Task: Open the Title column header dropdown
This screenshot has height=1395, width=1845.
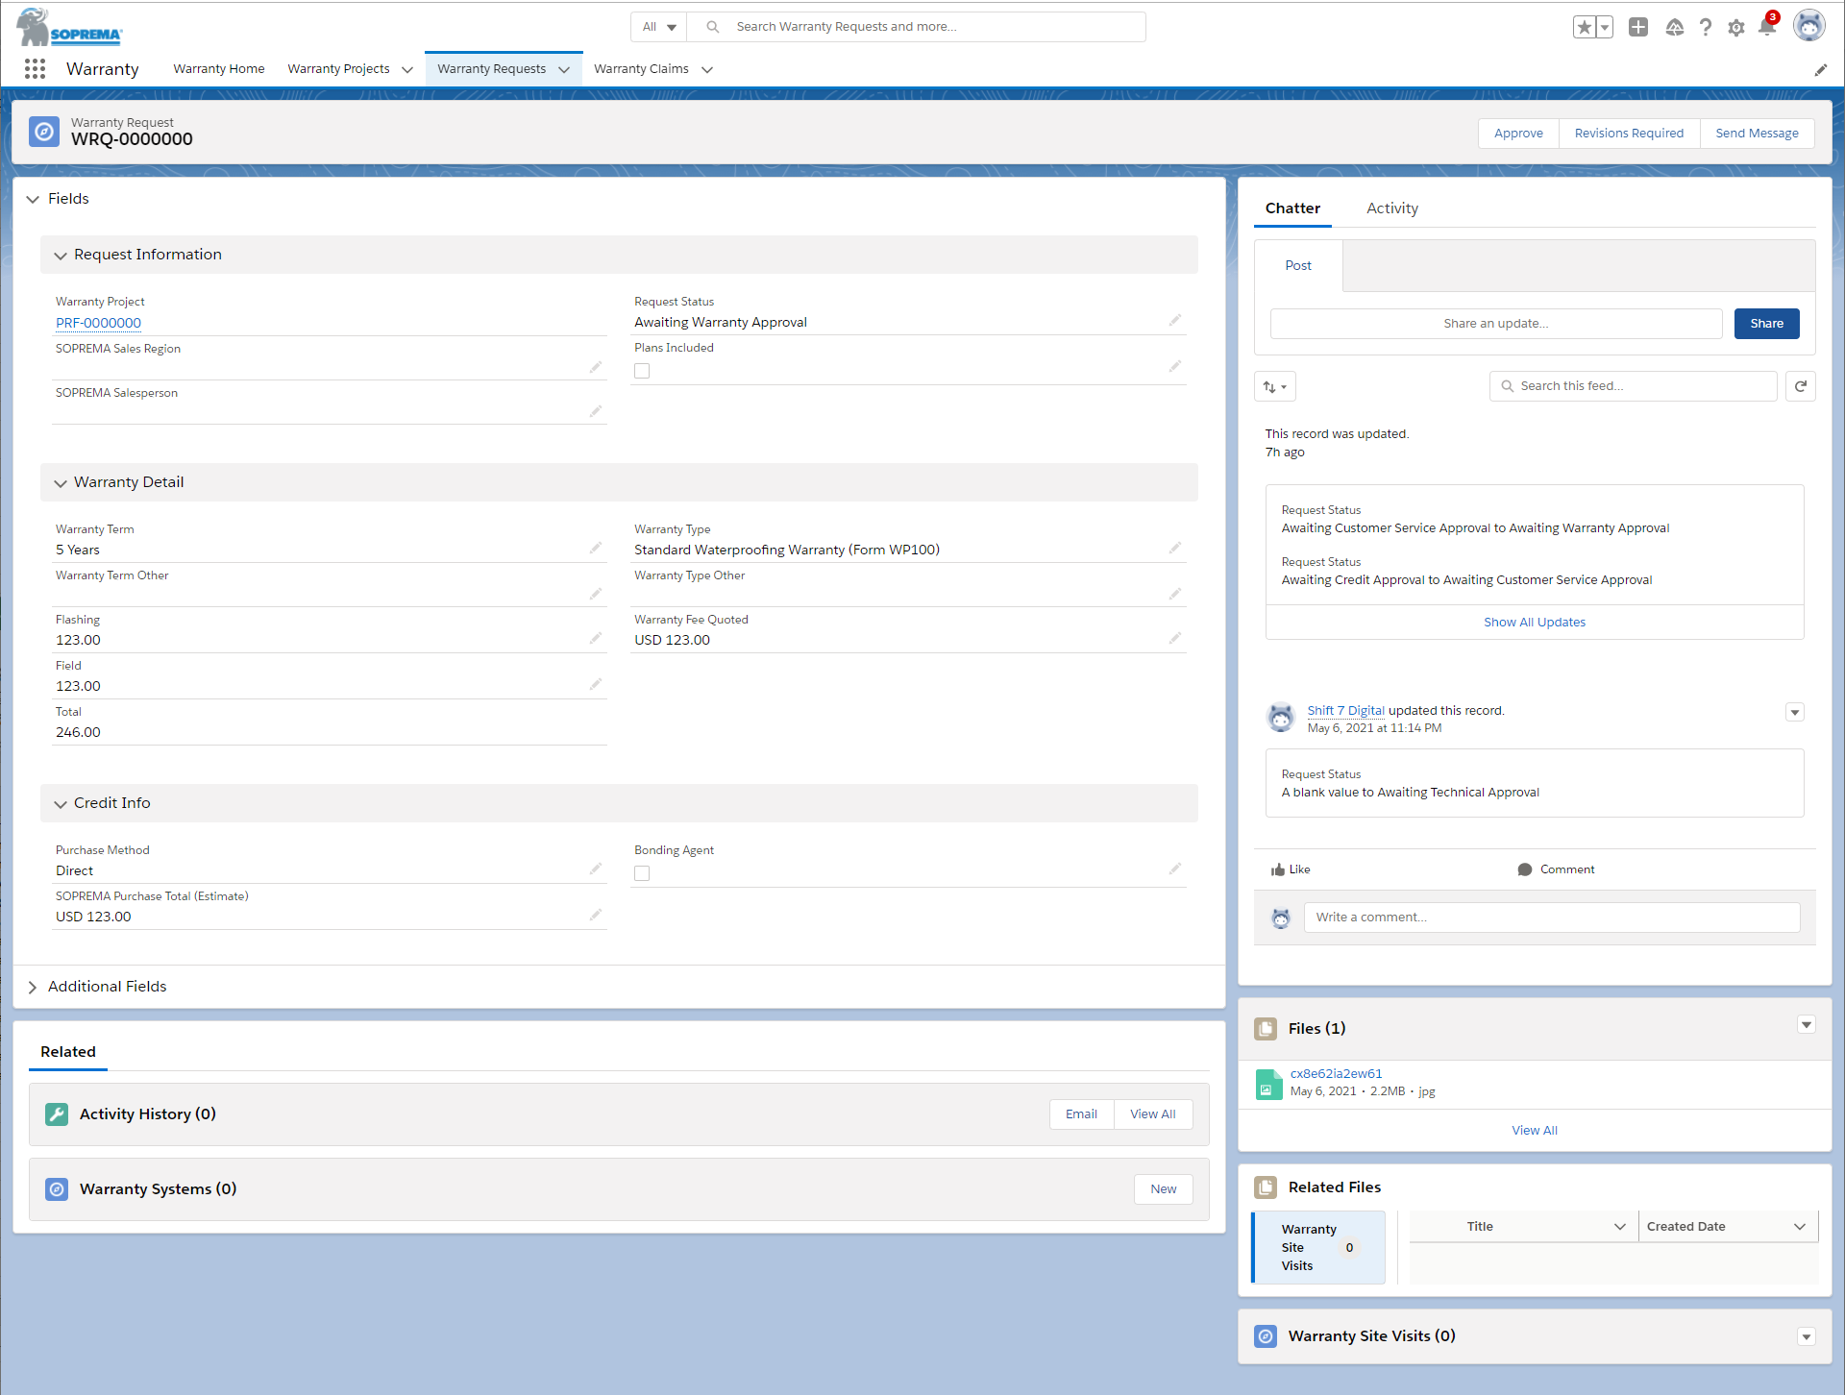Action: pos(1620,1227)
